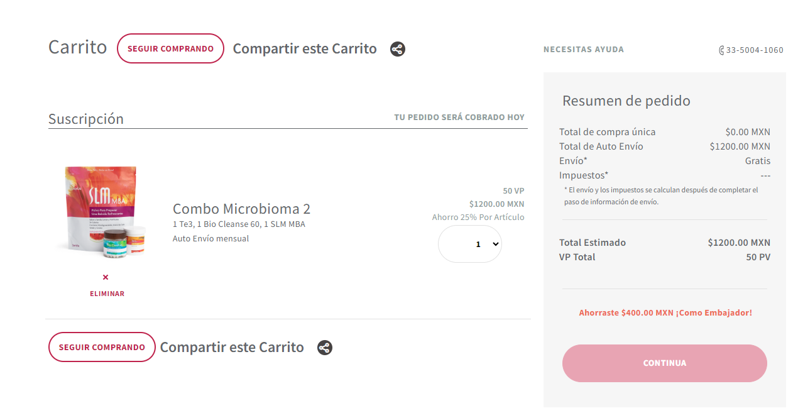The height and width of the screenshot is (413, 798).
Task: Select the Combo Microbioma 2 product title
Action: [241, 209]
